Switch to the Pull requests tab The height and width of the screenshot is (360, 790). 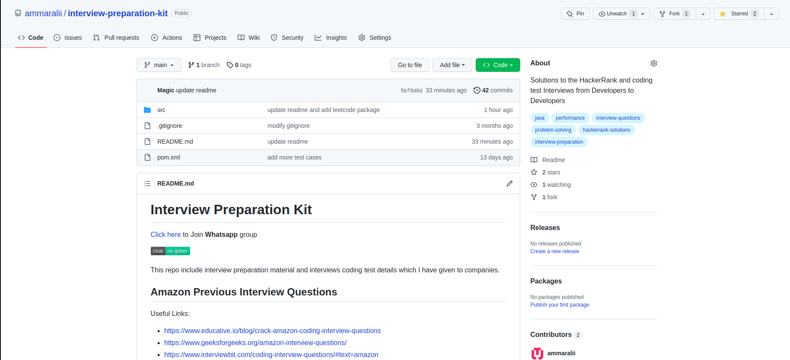tap(116, 38)
